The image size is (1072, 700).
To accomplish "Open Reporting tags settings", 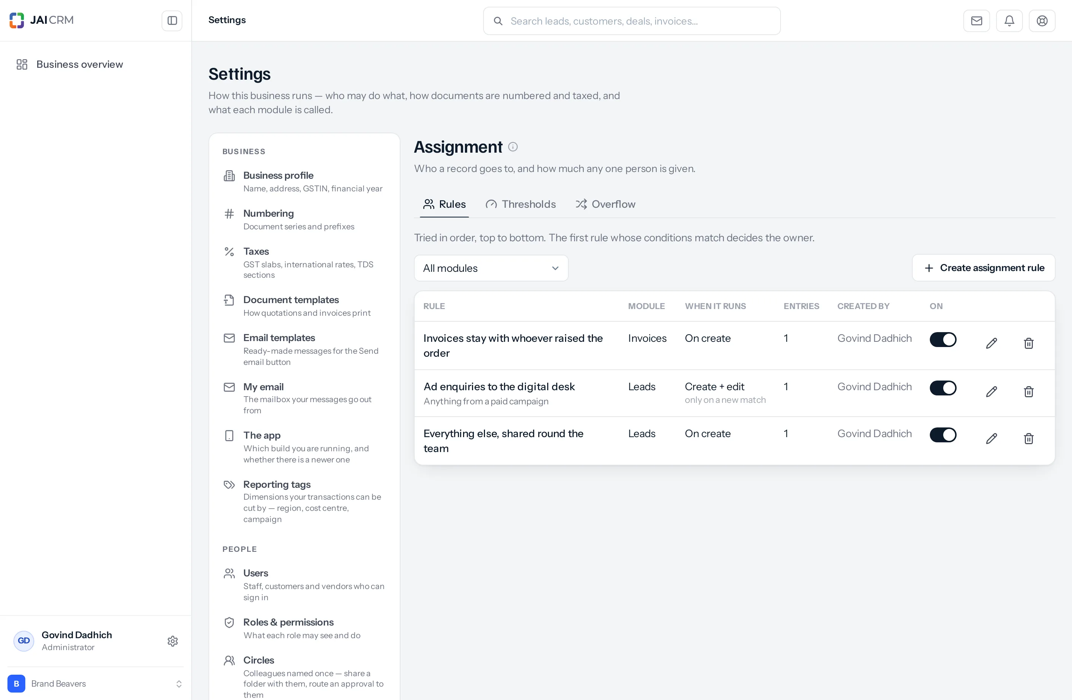I will pos(304,501).
